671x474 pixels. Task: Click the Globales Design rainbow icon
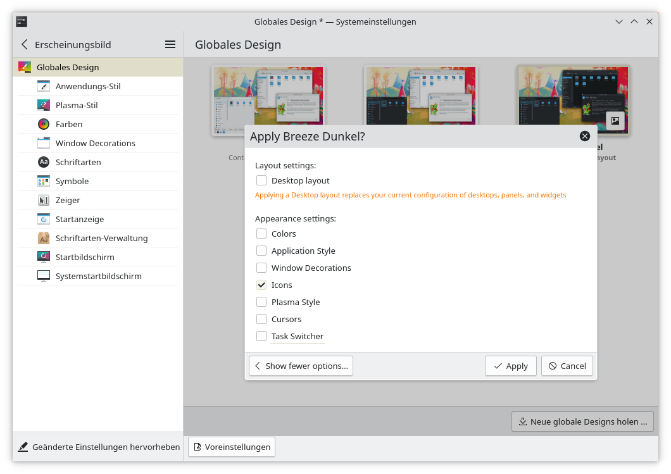25,67
